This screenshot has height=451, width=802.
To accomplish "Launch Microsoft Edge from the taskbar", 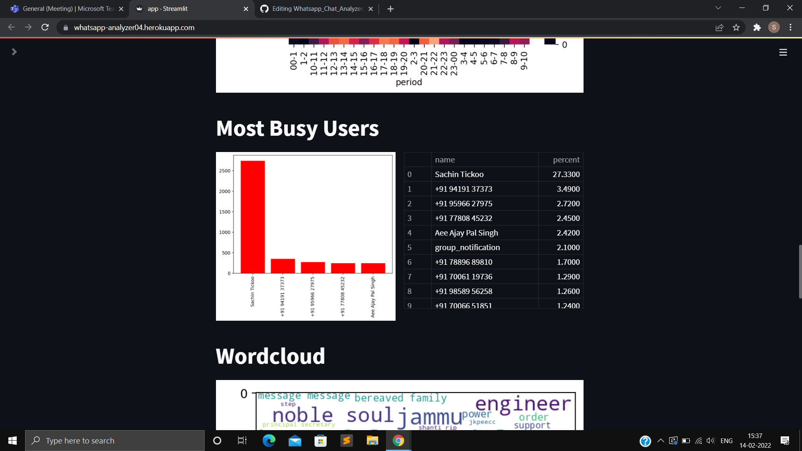I will tap(269, 441).
